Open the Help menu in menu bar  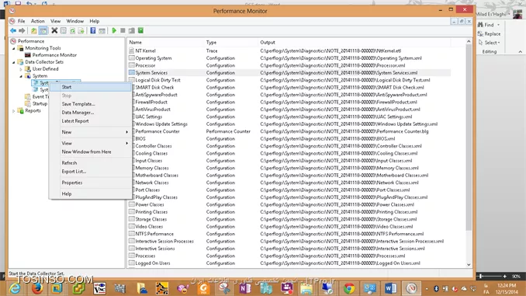[x=95, y=21]
